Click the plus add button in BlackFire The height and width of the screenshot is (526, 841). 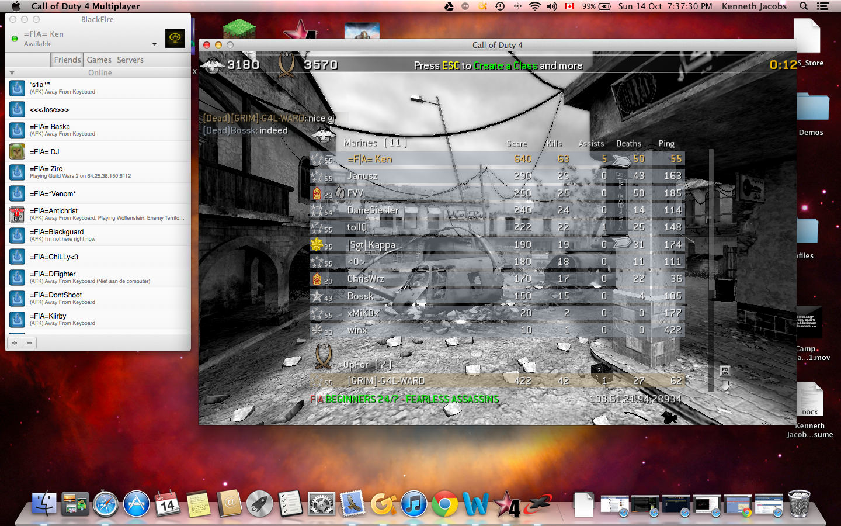click(15, 342)
